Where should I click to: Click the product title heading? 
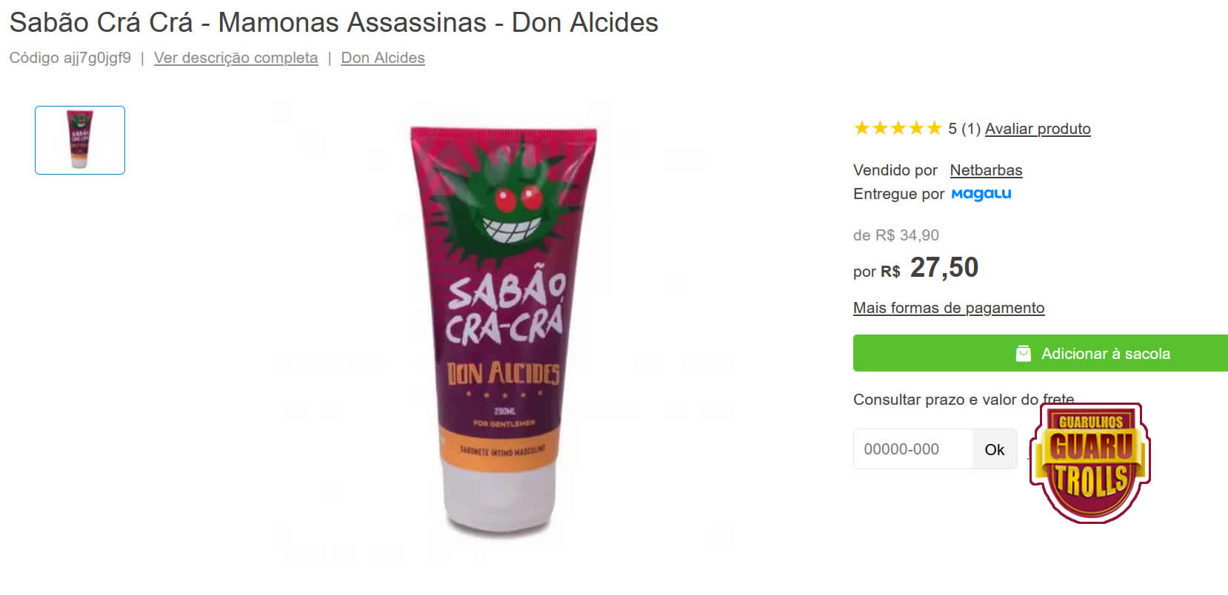[333, 23]
